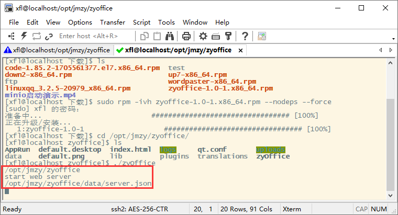Open the Session Manager toolbar icon
Viewport: 398px width, 215px height.
[12, 36]
